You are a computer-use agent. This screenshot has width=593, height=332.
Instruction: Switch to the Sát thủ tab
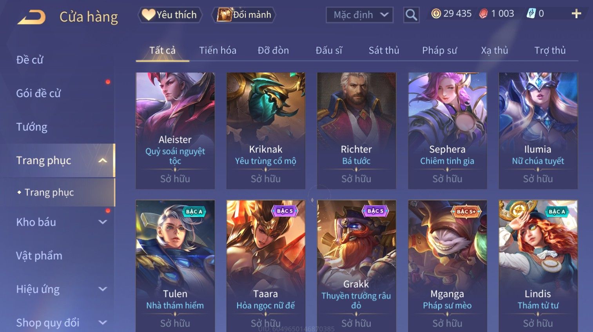(384, 51)
